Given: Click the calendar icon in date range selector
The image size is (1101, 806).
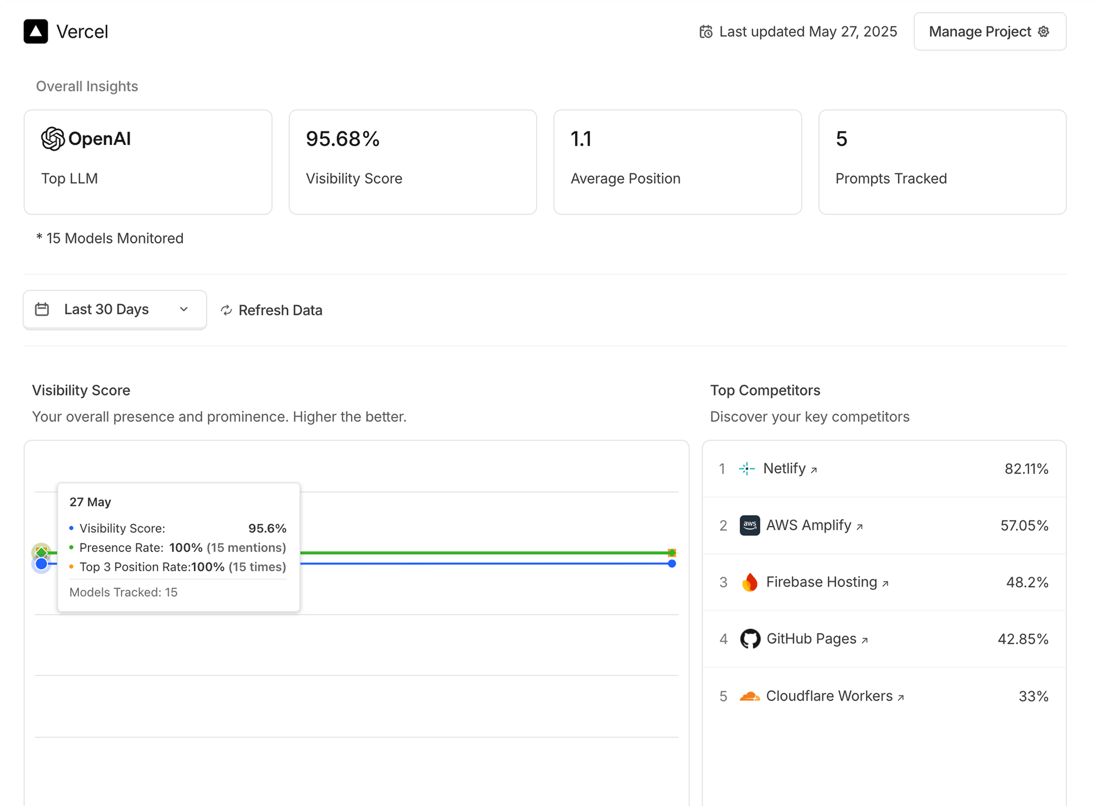Looking at the screenshot, I should [x=42, y=310].
